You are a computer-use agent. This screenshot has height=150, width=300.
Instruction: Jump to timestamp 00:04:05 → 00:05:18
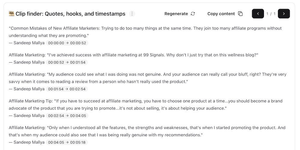tap(67, 143)
